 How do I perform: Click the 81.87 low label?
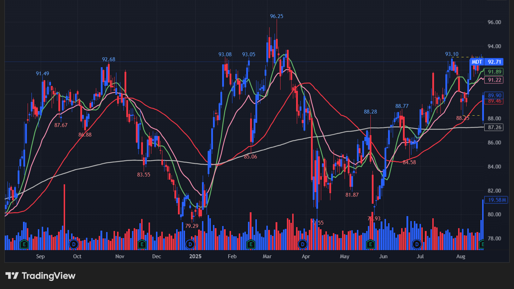352,195
